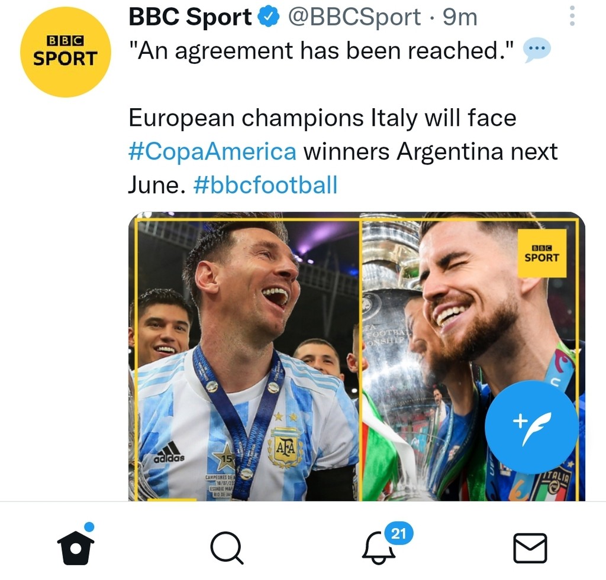The width and height of the screenshot is (606, 580).
Task: Tap the floating compose tweet button
Action: pos(531,427)
